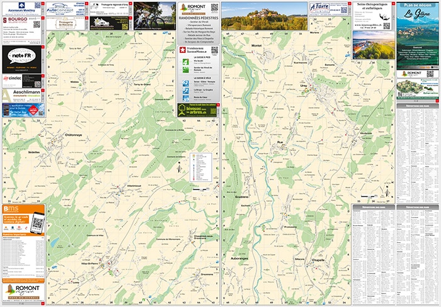Click the large Romont Région logo at bottom left
This screenshot has width=441, height=307.
coord(23,291)
